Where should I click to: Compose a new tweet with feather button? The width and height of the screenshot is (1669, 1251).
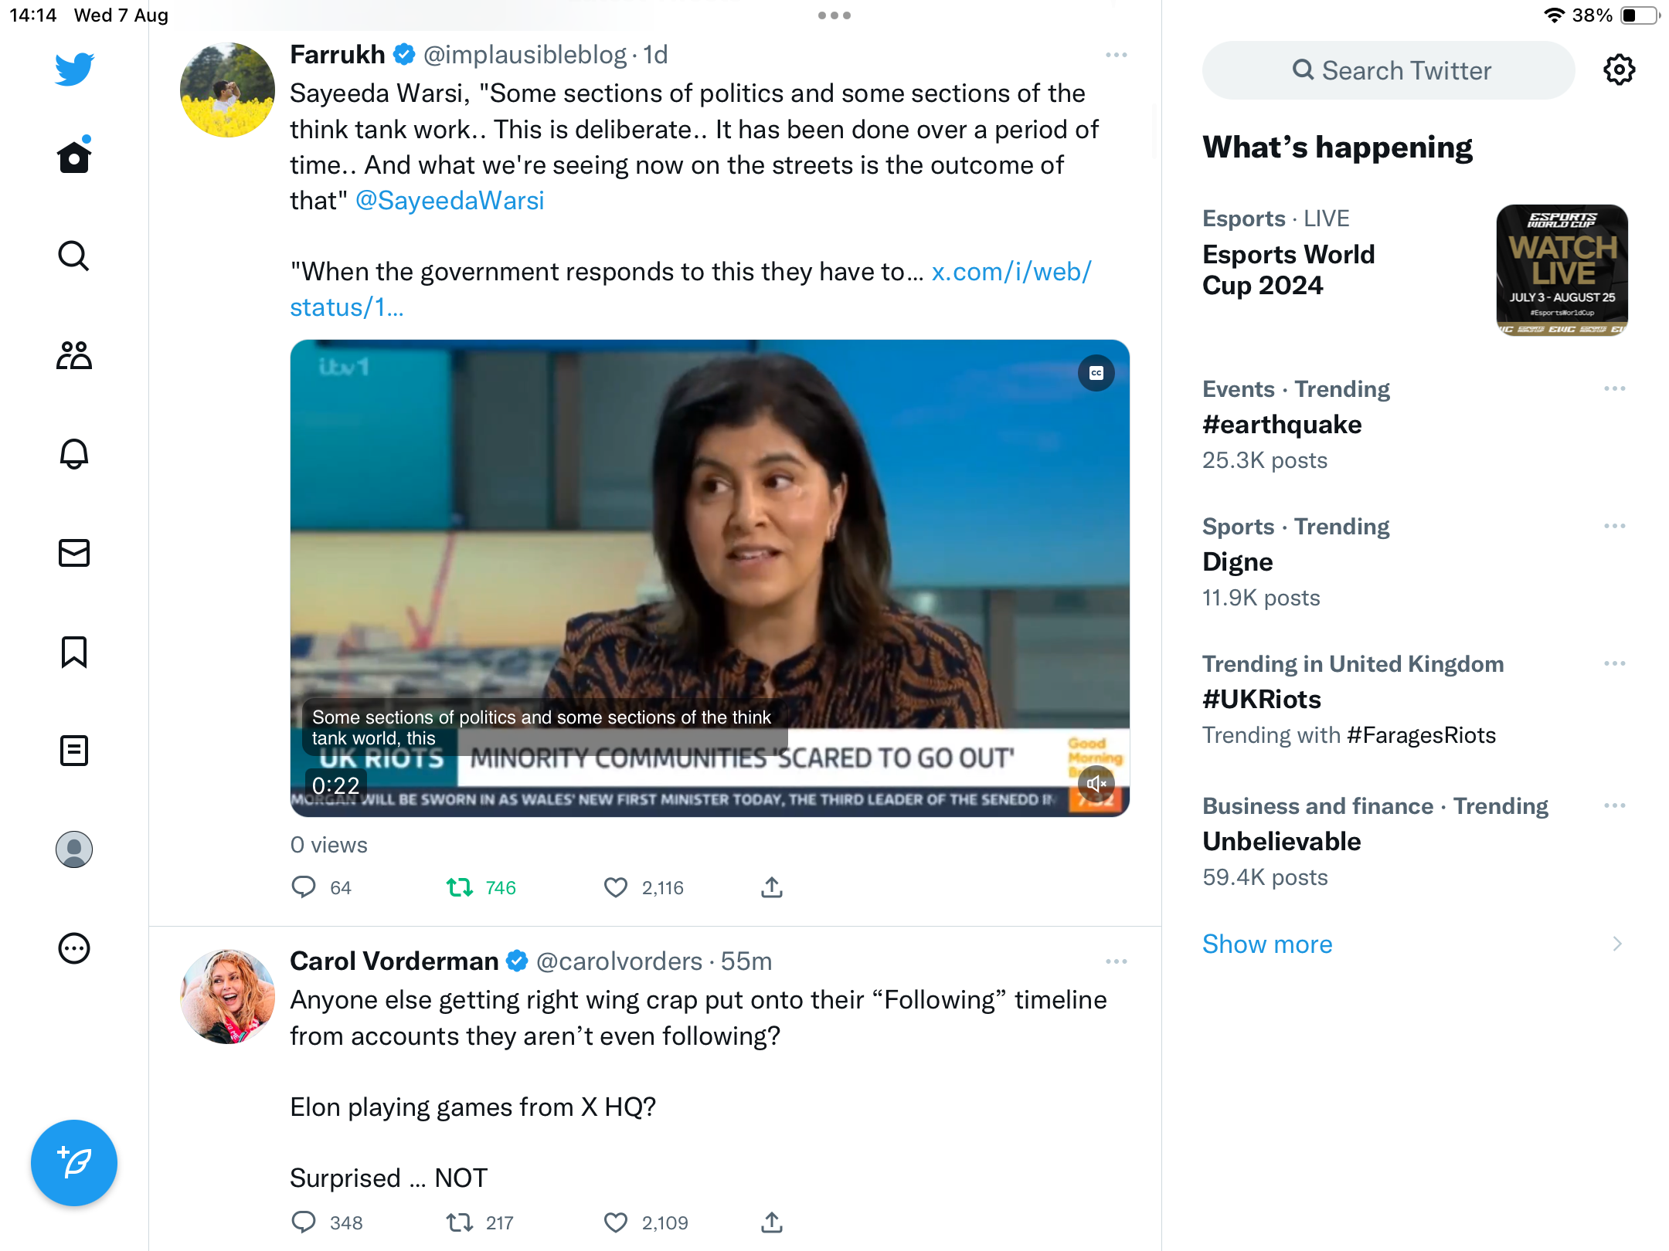[74, 1163]
